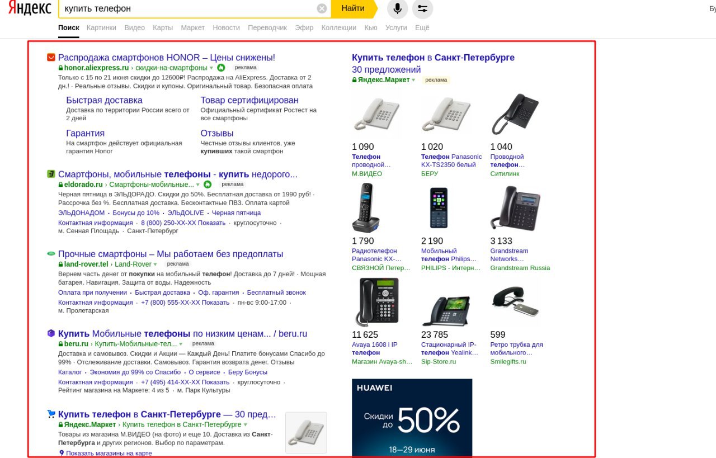Click the Yandex logo
Image resolution: width=716 pixels, height=458 pixels.
tap(30, 8)
